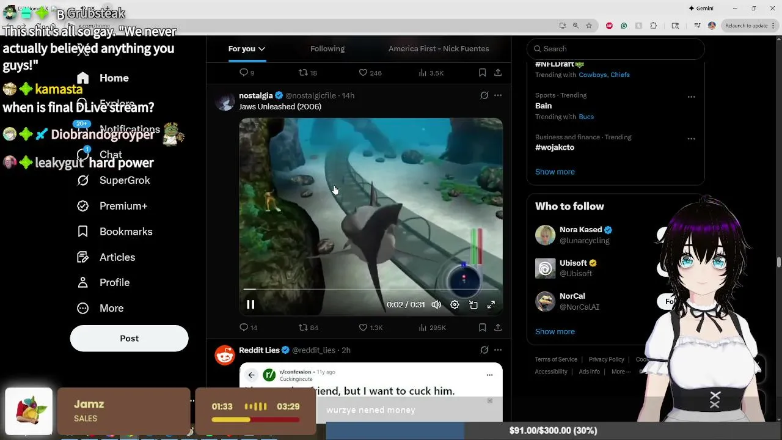Open more options for #wojakcto trend
Image resolution: width=782 pixels, height=440 pixels.
point(691,139)
